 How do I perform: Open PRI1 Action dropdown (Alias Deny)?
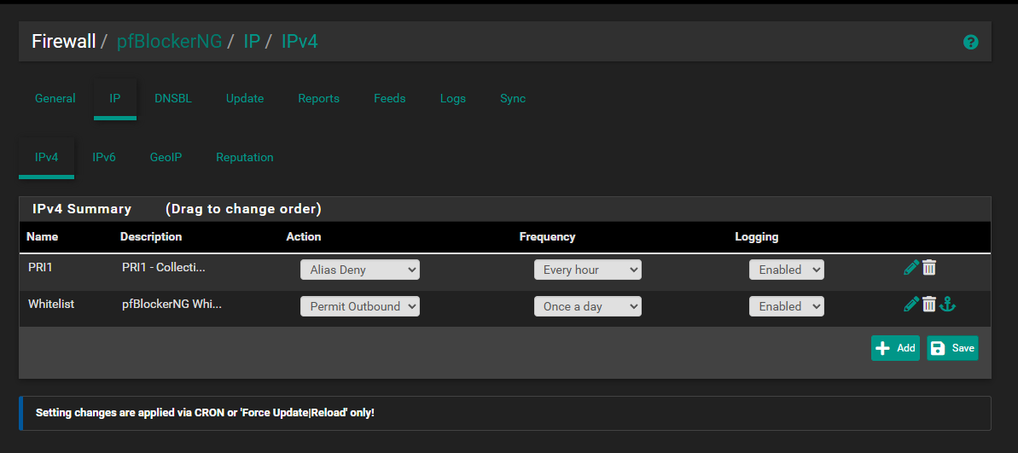click(x=360, y=270)
